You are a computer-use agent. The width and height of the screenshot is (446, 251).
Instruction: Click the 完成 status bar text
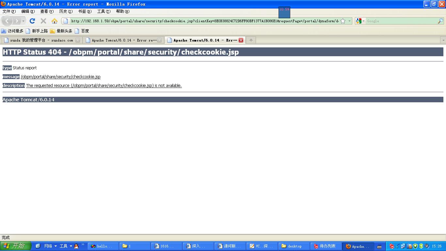(x=6, y=238)
